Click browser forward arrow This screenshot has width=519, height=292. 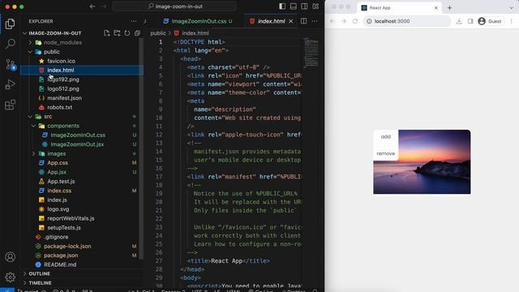point(344,21)
